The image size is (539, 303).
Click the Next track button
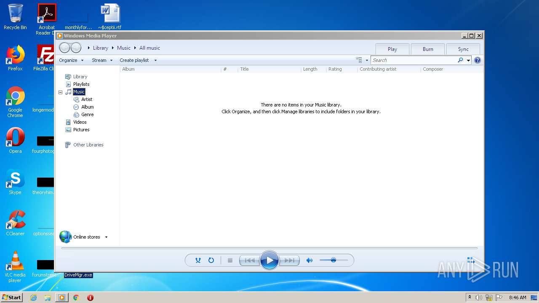click(289, 260)
